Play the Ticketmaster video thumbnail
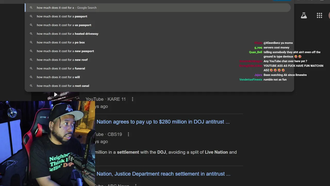330x186 pixels. (55, 95)
